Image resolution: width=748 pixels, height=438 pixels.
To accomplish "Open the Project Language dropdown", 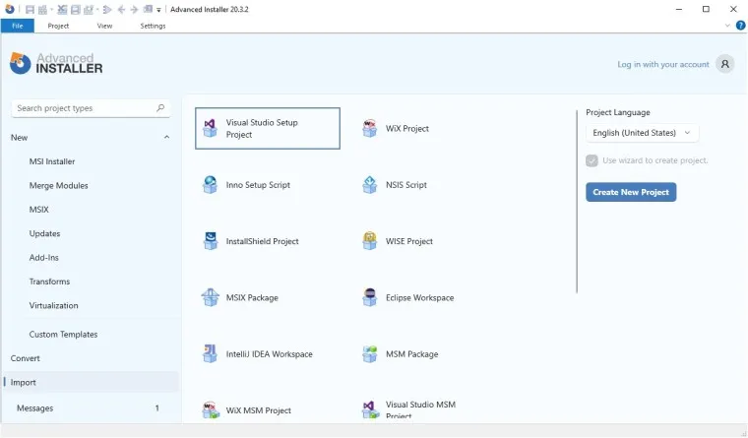I will coord(642,133).
